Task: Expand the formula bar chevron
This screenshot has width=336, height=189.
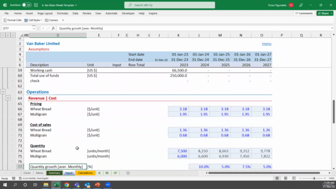Action: 332,28
